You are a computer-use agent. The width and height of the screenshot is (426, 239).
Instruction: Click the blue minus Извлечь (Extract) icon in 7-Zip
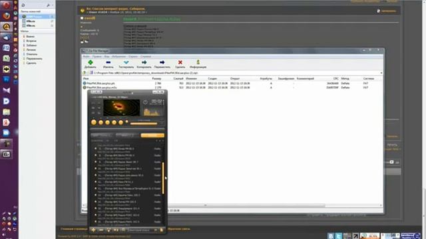pyautogui.click(x=108, y=62)
